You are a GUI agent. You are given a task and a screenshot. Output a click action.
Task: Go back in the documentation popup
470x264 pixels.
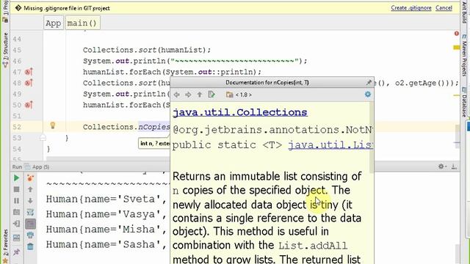[177, 95]
